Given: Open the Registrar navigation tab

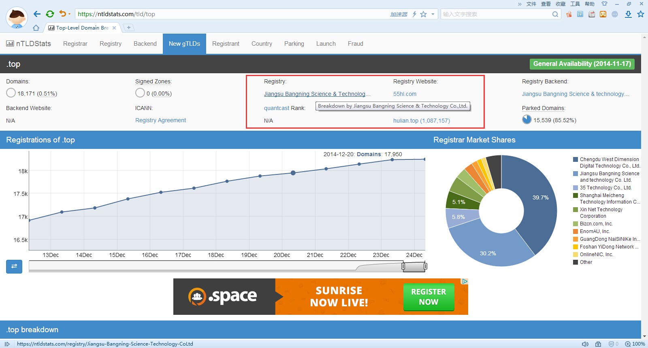Looking at the screenshot, I should [75, 44].
